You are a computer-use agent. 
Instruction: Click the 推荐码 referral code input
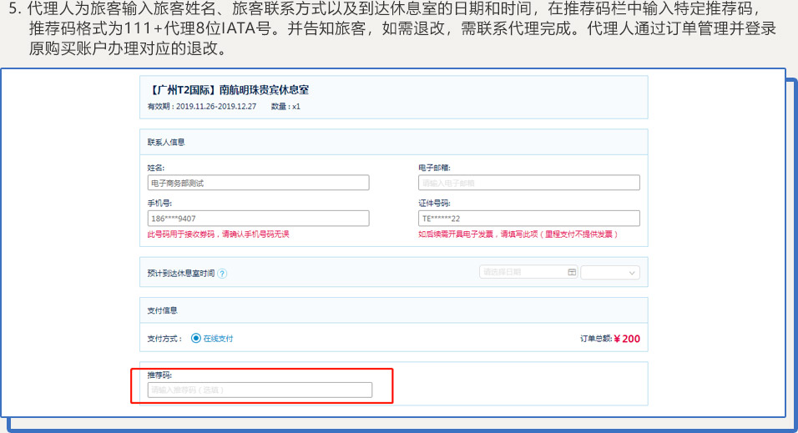(x=260, y=390)
